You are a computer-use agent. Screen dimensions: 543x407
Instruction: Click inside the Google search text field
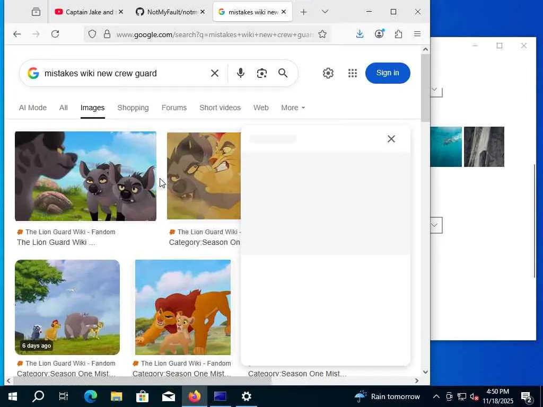[x=125, y=73]
